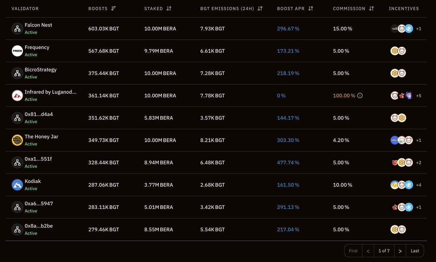Click 9.79M BERA staked value

[x=158, y=51]
